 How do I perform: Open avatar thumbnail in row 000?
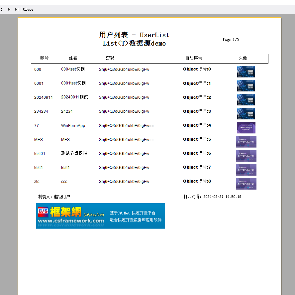click(x=246, y=72)
